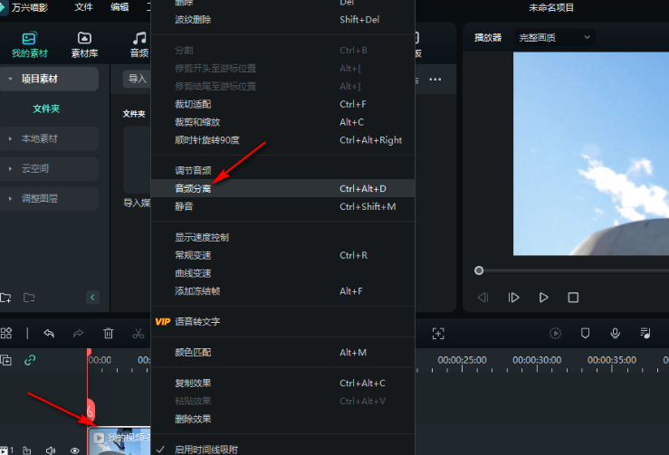Image resolution: width=669 pixels, height=455 pixels.
Task: Click the render preview icon
Action: [555, 333]
